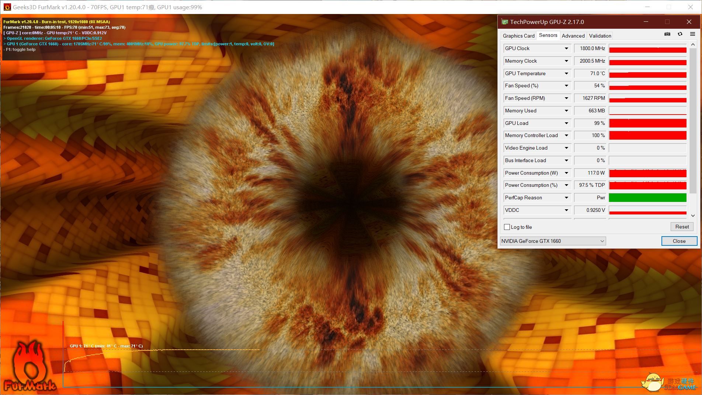The width and height of the screenshot is (702, 395).
Task: Minimize the FurMark window
Action: [x=648, y=7]
